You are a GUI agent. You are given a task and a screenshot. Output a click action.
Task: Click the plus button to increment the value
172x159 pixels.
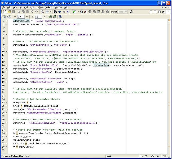click(27, 16)
